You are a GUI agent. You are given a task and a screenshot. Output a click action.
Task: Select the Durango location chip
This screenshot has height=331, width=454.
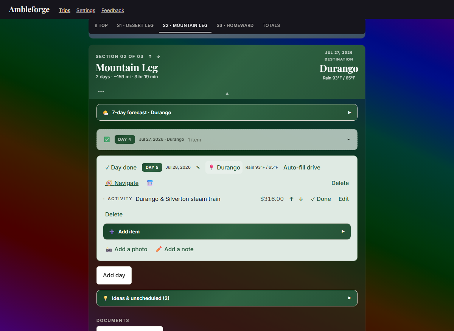click(x=224, y=168)
